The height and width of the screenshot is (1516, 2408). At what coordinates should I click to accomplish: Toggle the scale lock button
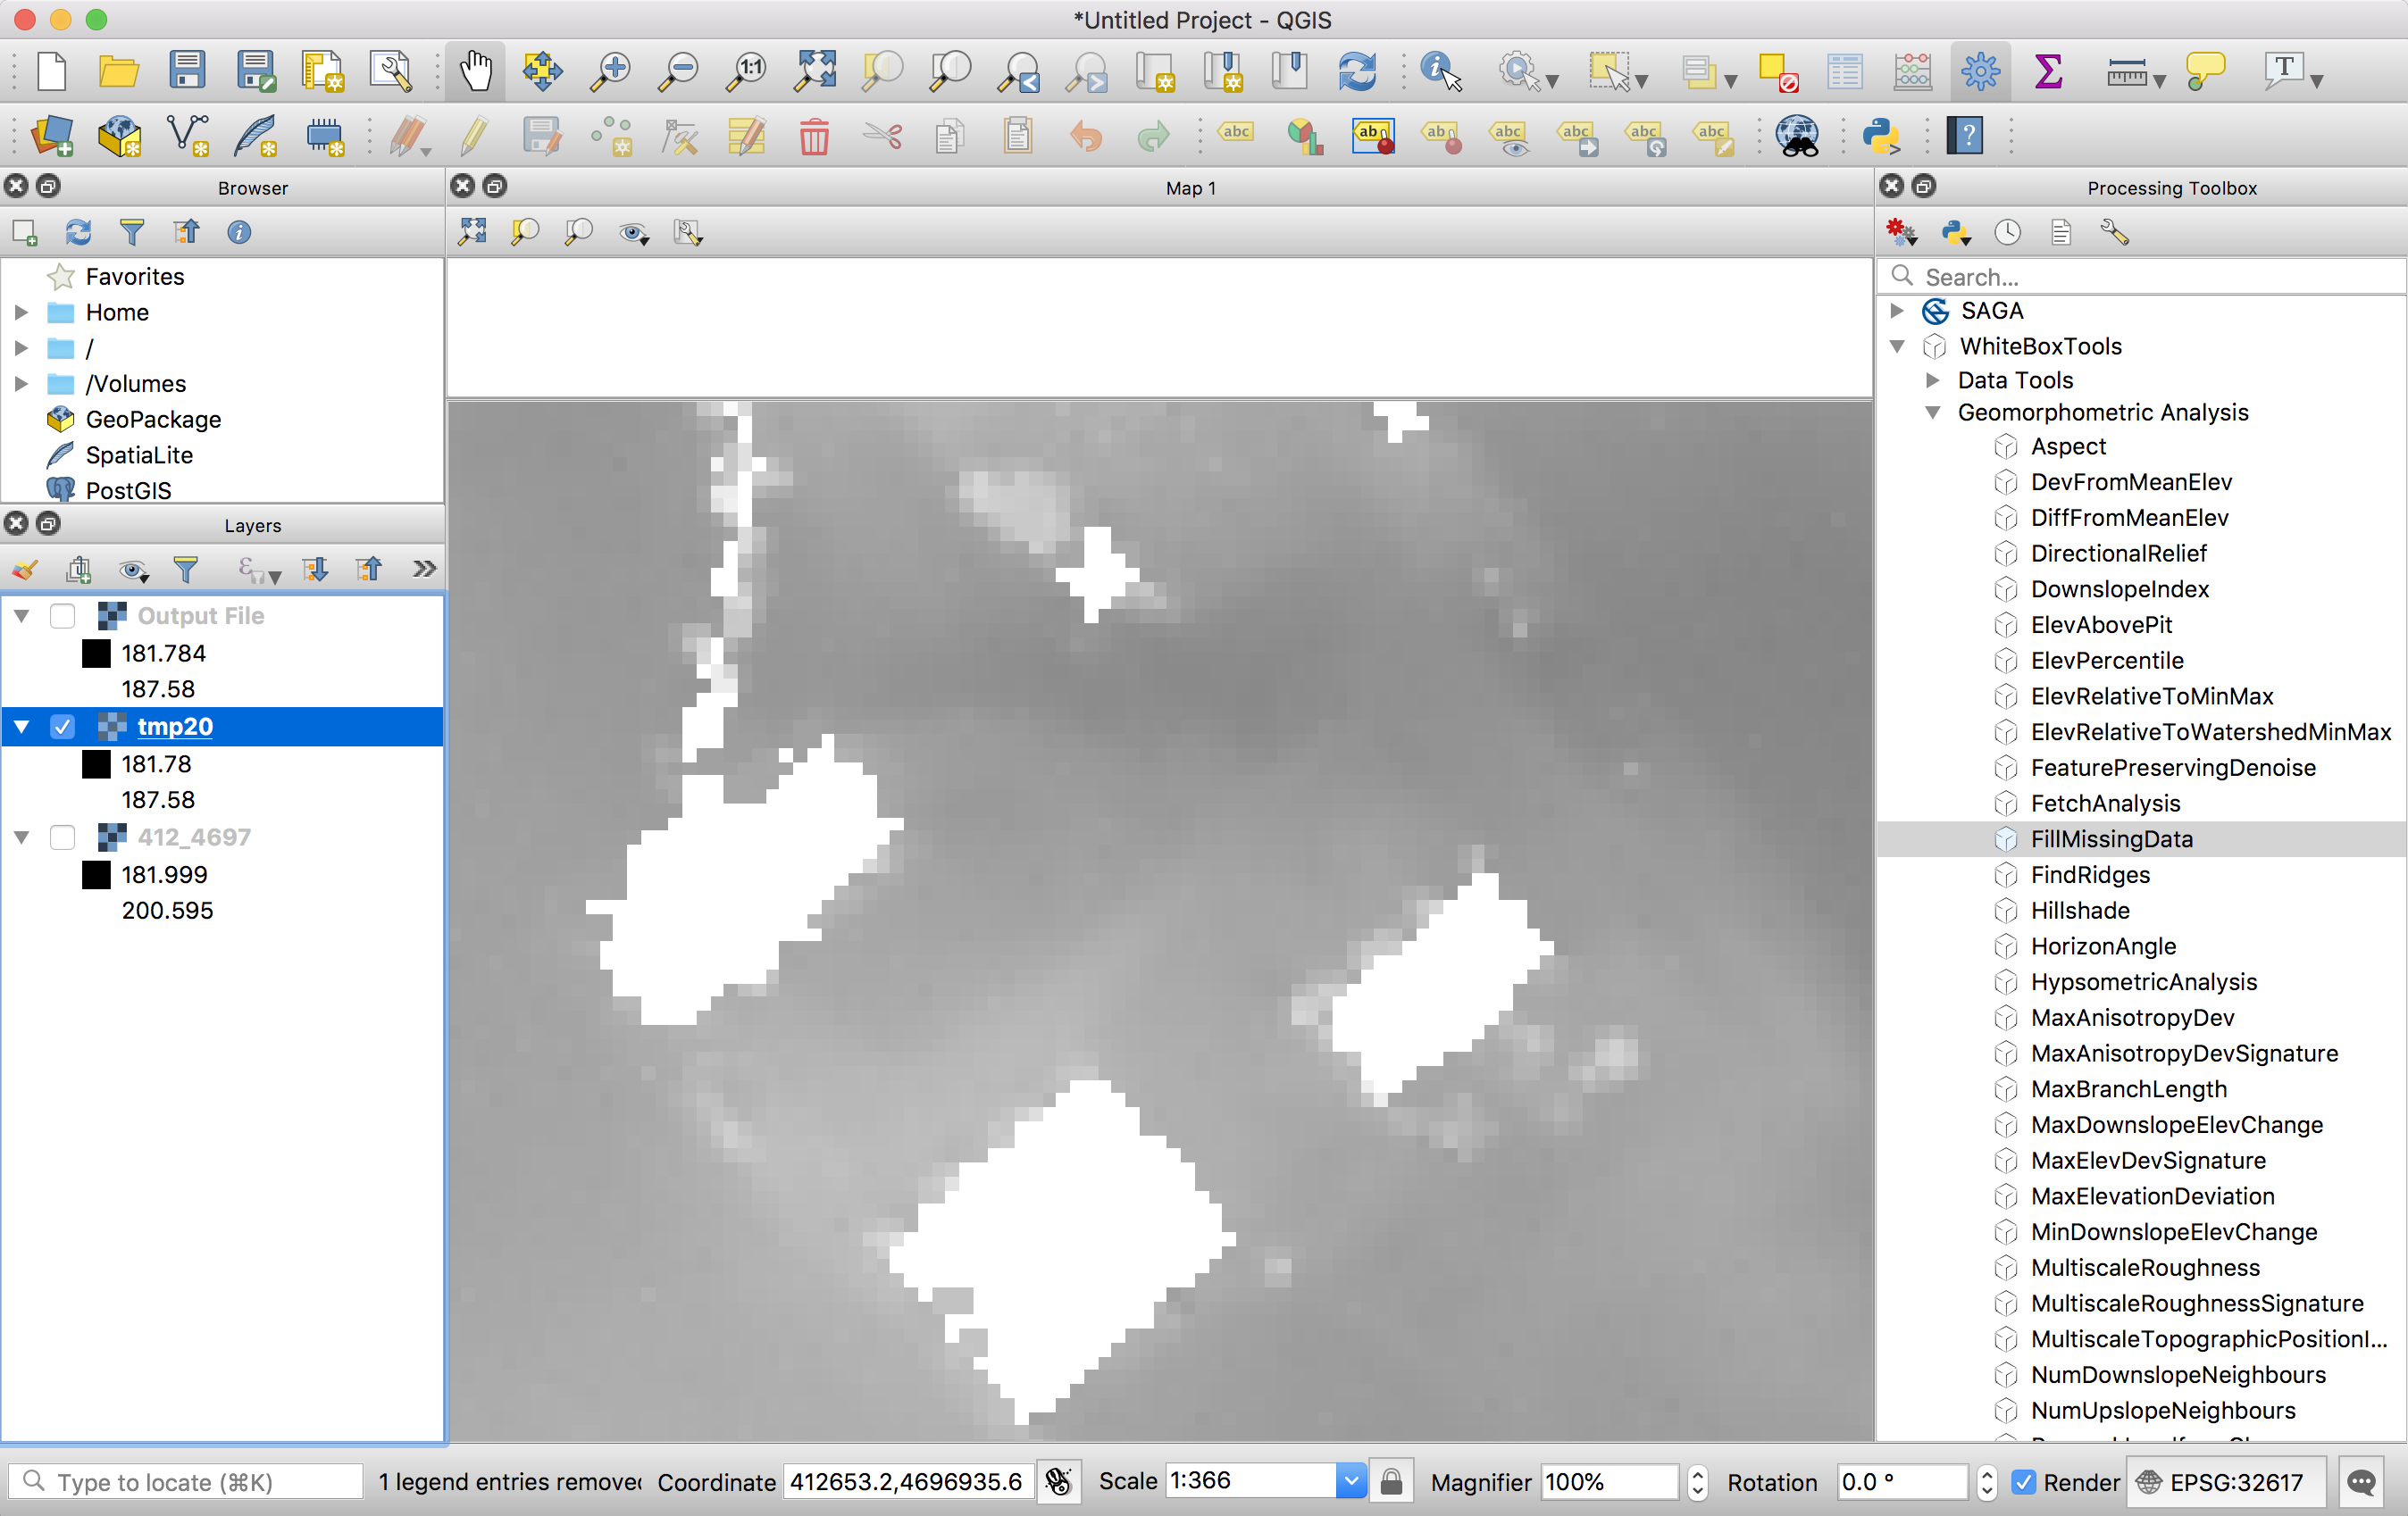coord(1391,1481)
